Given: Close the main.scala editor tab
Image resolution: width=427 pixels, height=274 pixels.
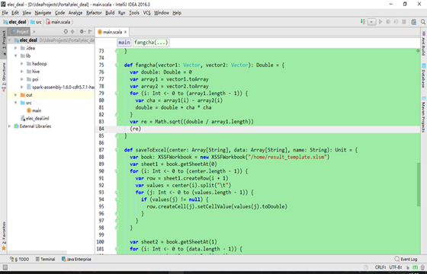Looking at the screenshot, I should [x=125, y=32].
